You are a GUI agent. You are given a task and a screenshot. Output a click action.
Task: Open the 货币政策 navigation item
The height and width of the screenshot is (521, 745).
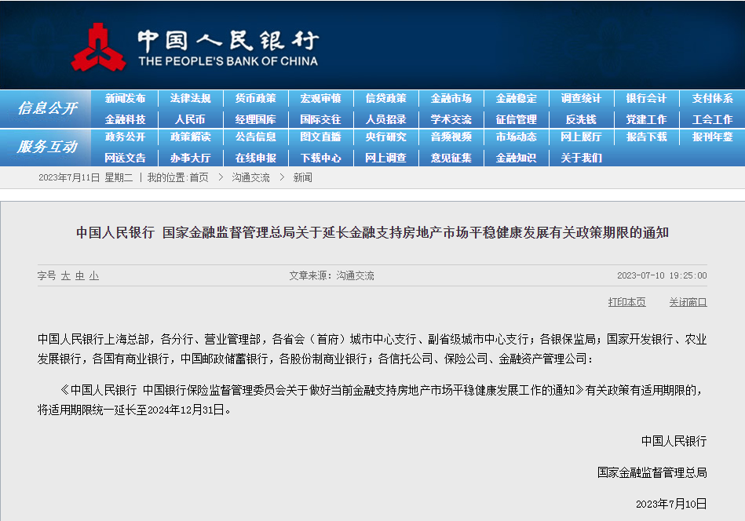[255, 99]
